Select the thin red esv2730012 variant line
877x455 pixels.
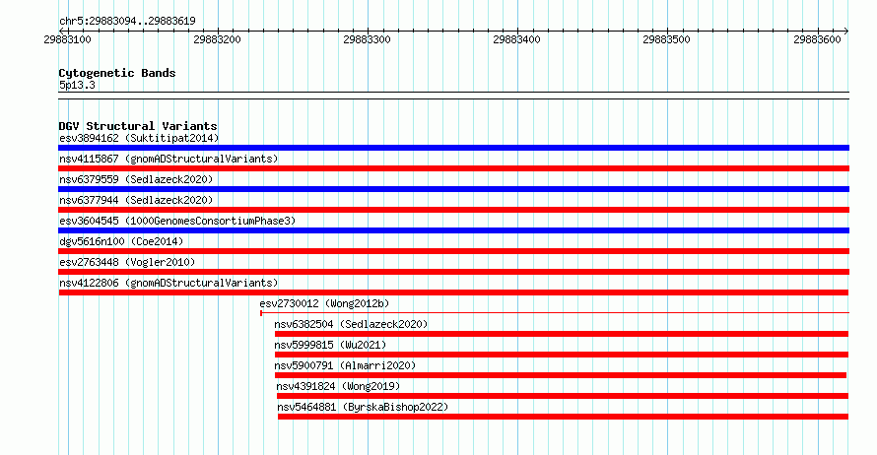click(x=554, y=313)
